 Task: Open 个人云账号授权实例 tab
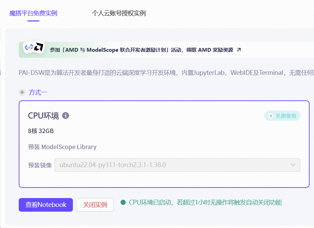tap(119, 13)
